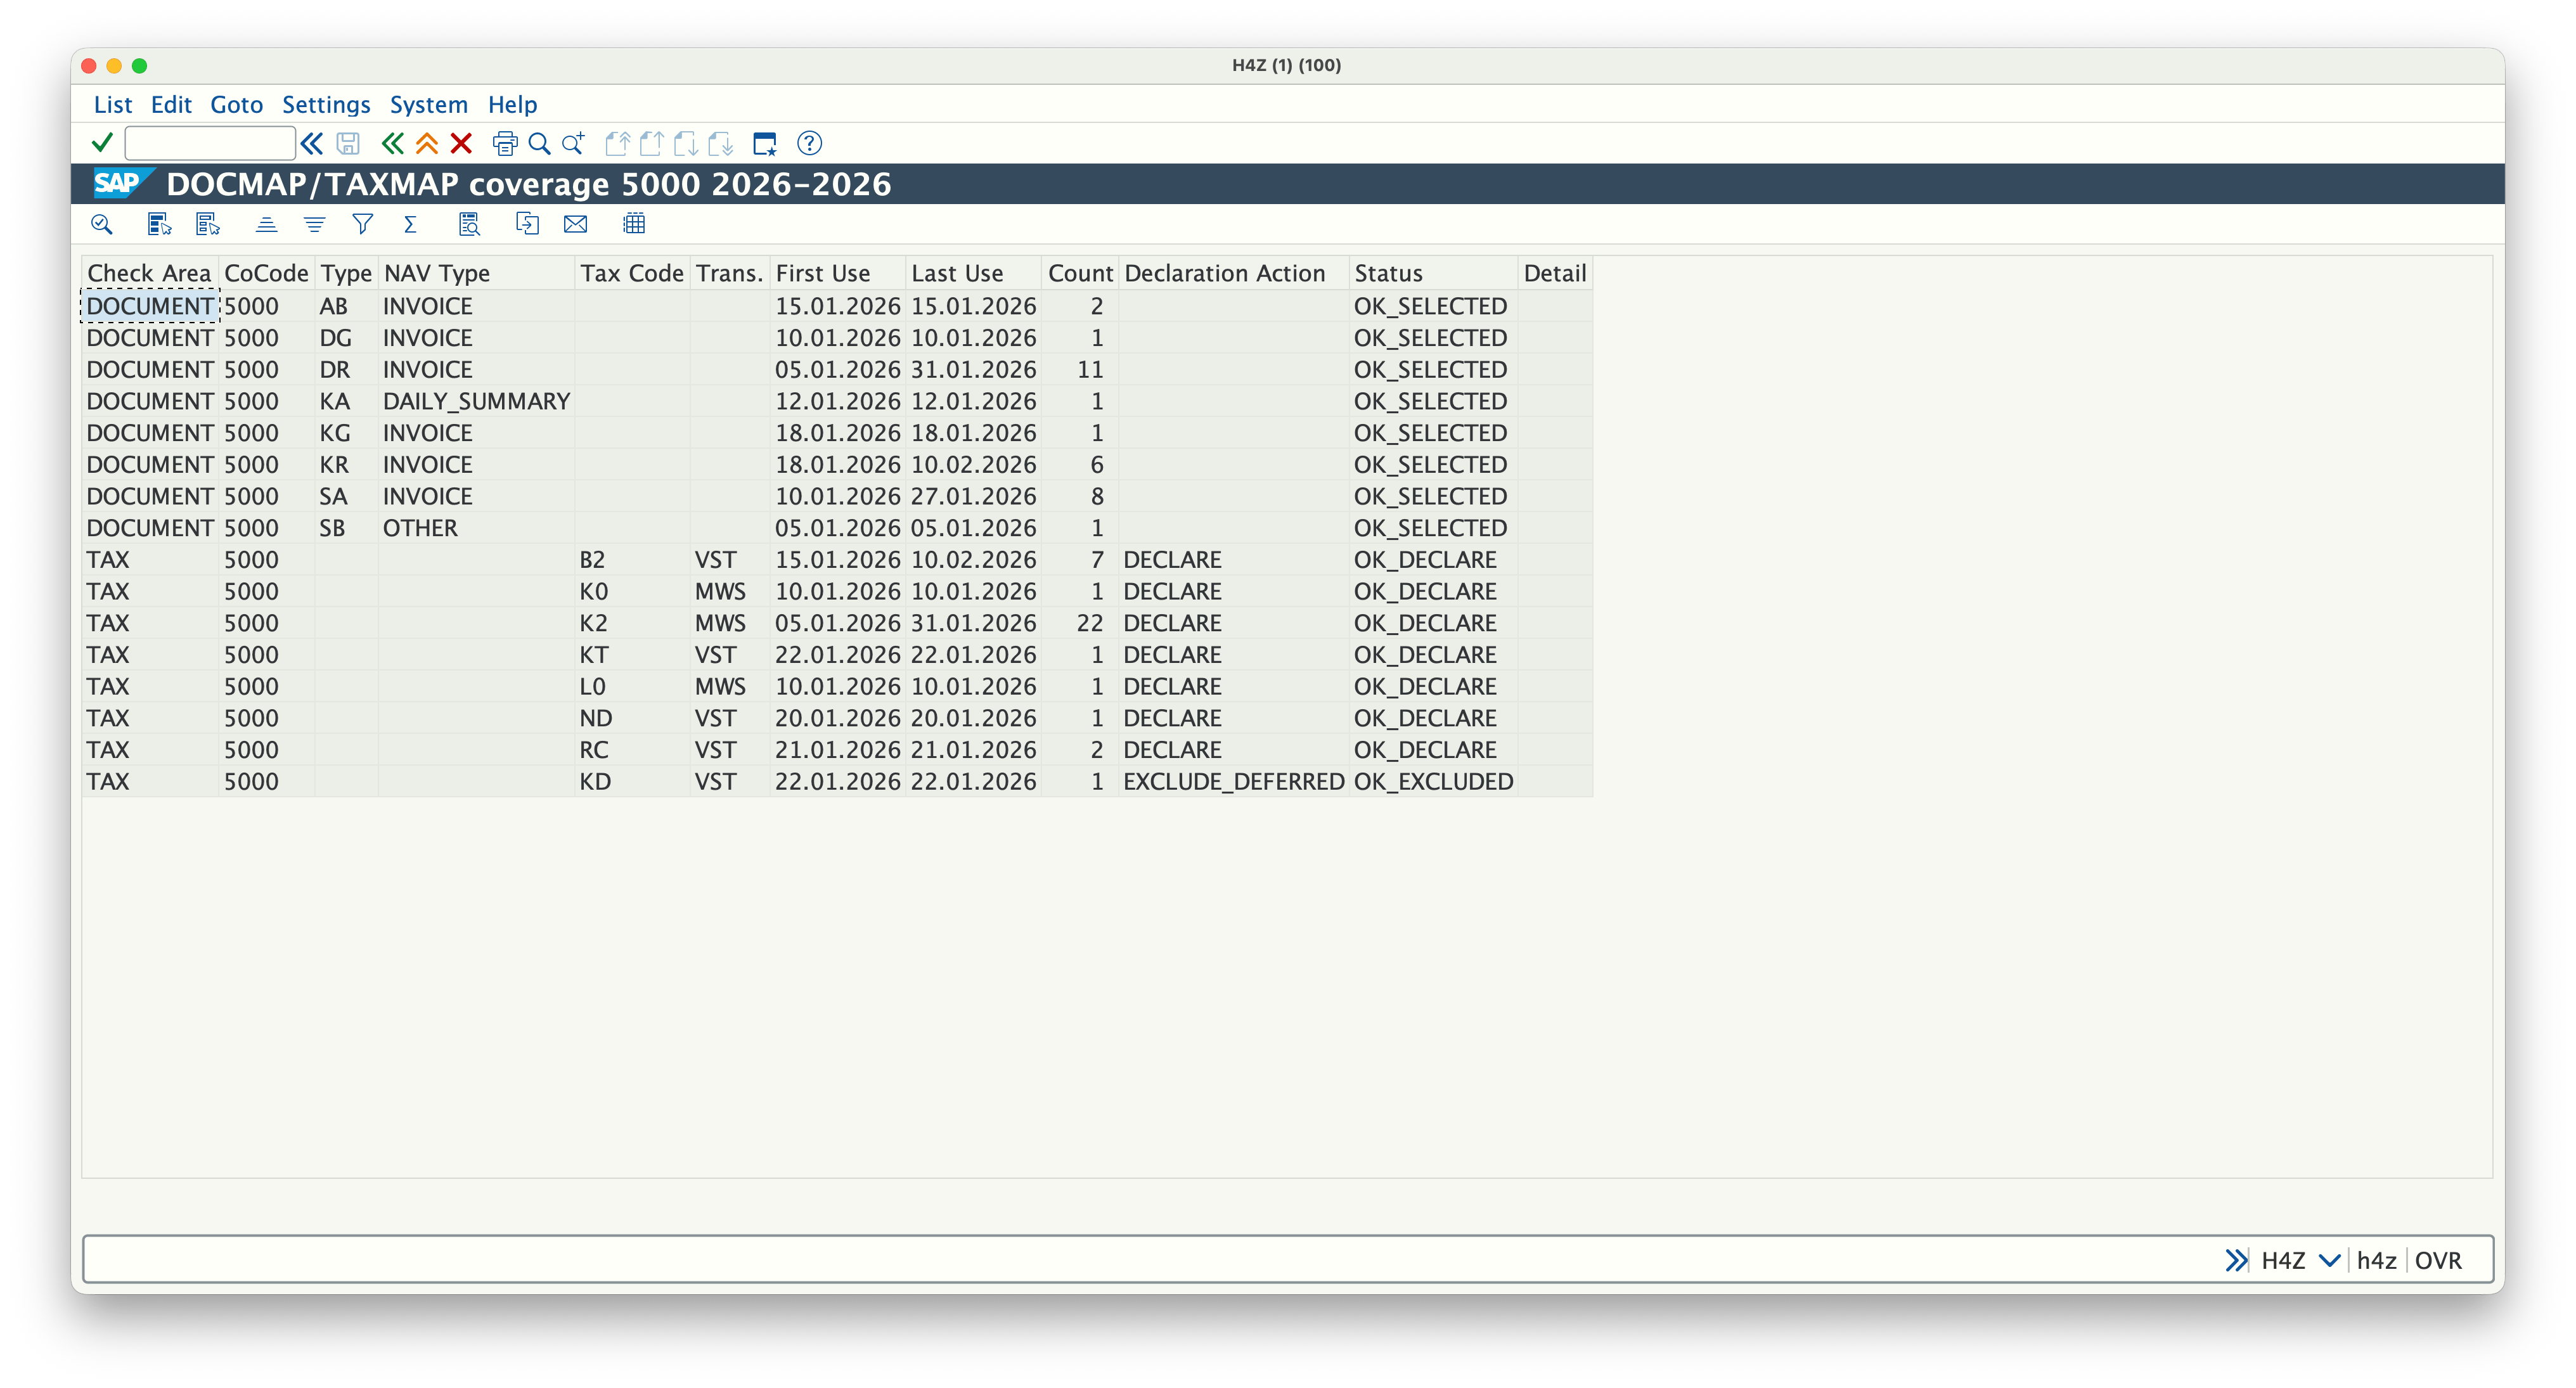Jump to last page icon
The height and width of the screenshot is (1388, 2576).
click(x=721, y=143)
